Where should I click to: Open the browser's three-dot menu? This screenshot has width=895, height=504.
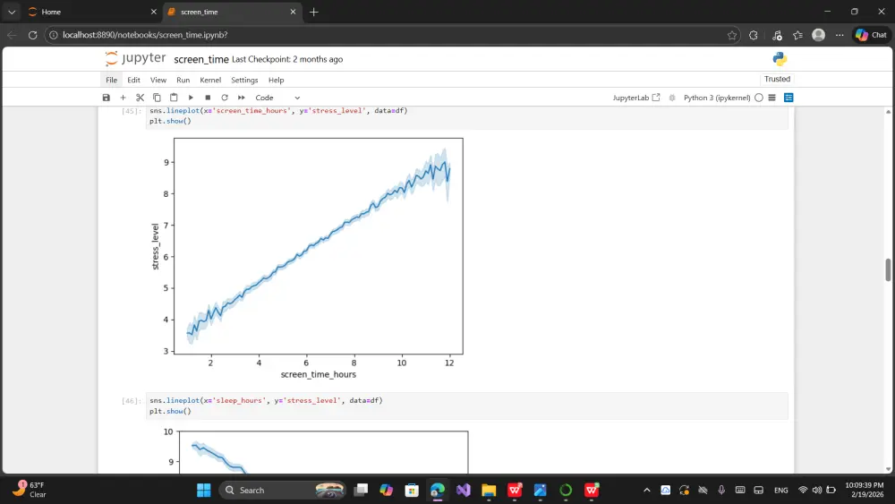point(840,35)
